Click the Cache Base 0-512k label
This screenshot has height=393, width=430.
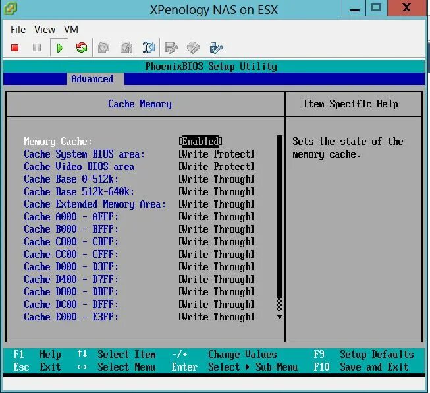click(x=71, y=179)
